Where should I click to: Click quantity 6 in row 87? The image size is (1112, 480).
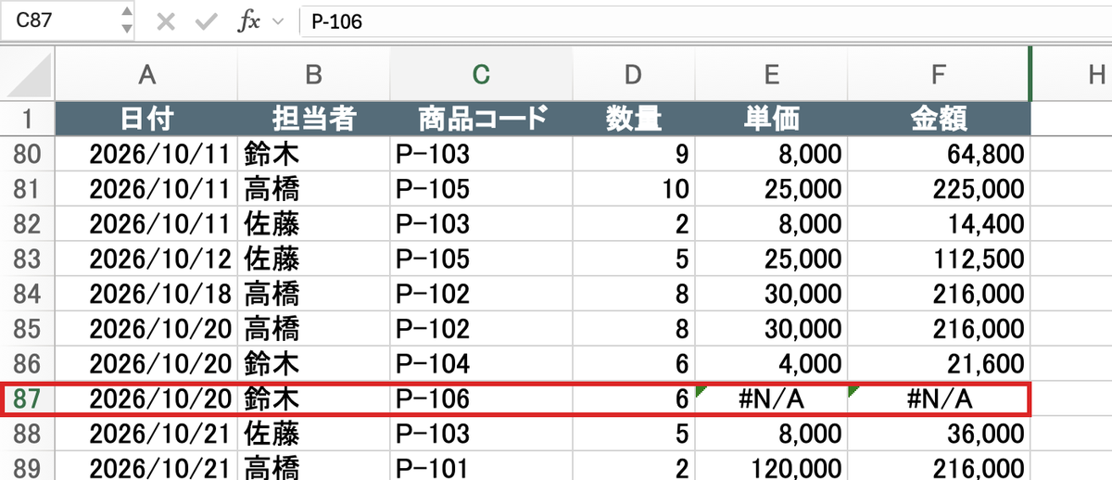[633, 398]
